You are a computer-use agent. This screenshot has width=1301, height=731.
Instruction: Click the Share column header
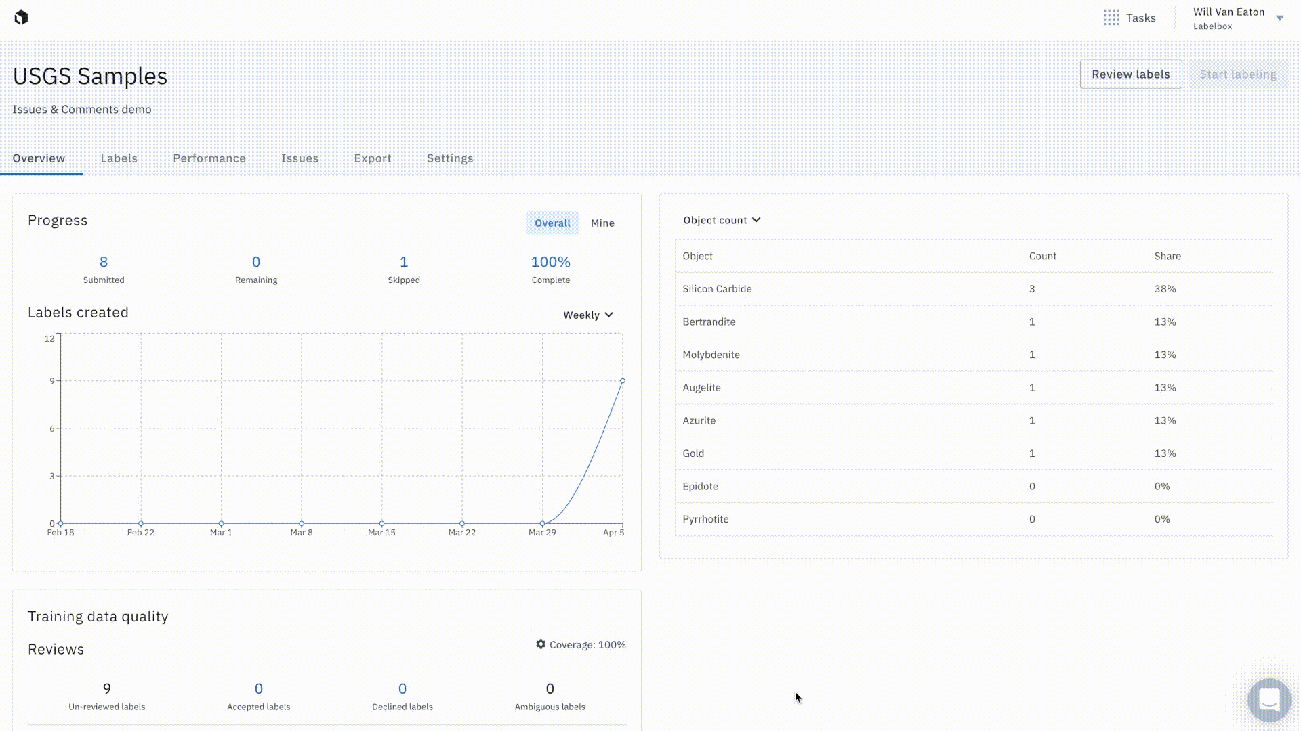(x=1168, y=256)
